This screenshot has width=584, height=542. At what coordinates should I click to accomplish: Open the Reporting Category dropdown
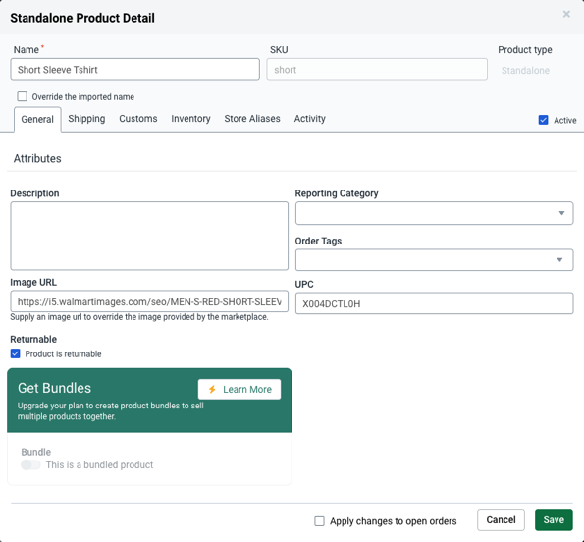[x=434, y=213]
